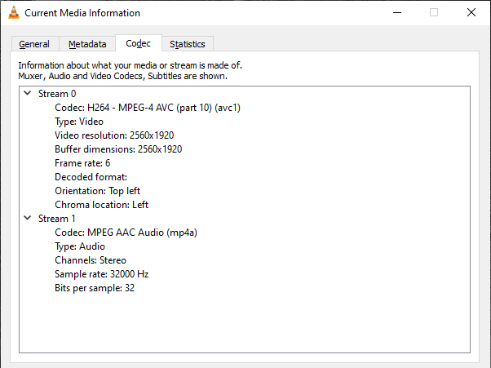Click the VLC cone icon in title bar

tap(14, 12)
